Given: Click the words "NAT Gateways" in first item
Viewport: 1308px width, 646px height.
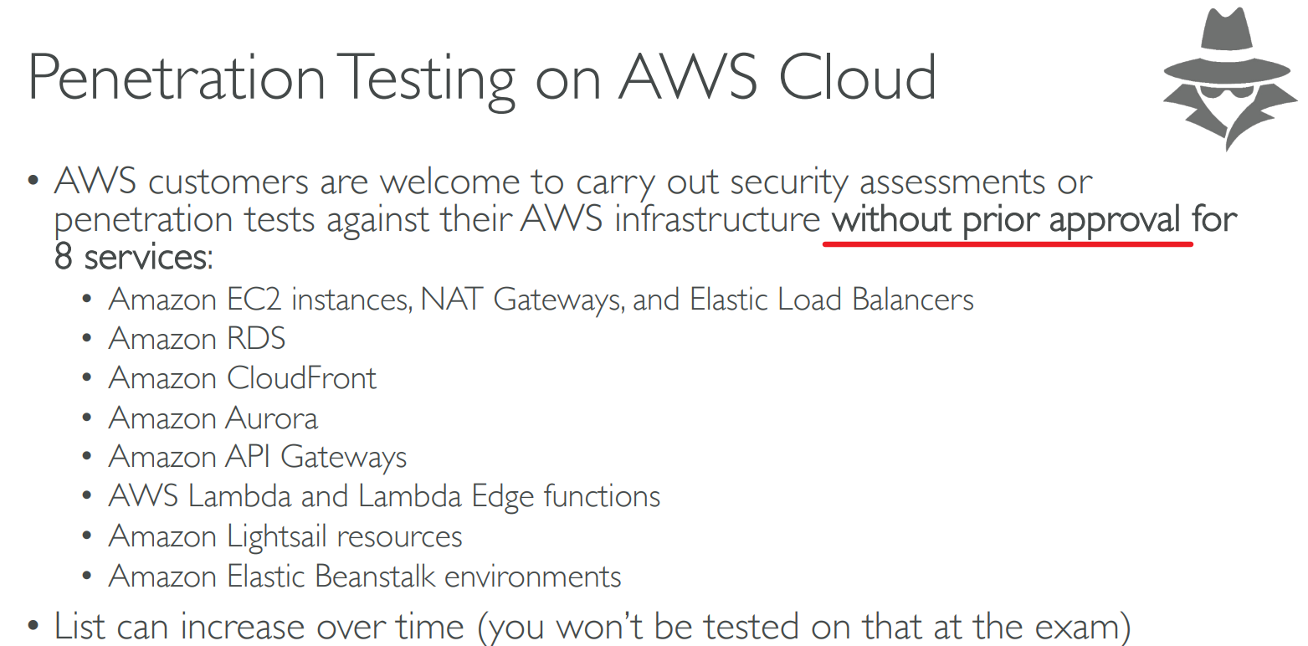Looking at the screenshot, I should point(521,300).
